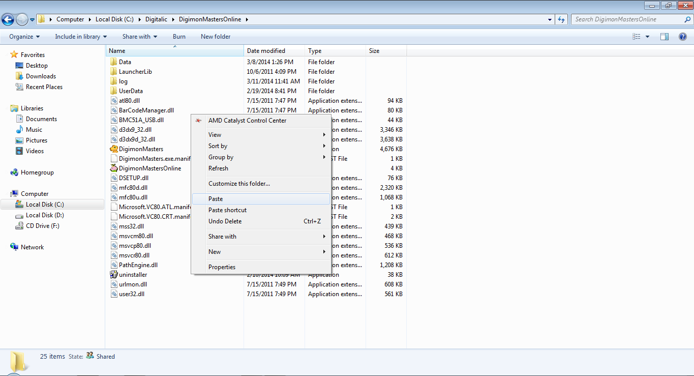Expand the Group by submenu

[x=261, y=157]
